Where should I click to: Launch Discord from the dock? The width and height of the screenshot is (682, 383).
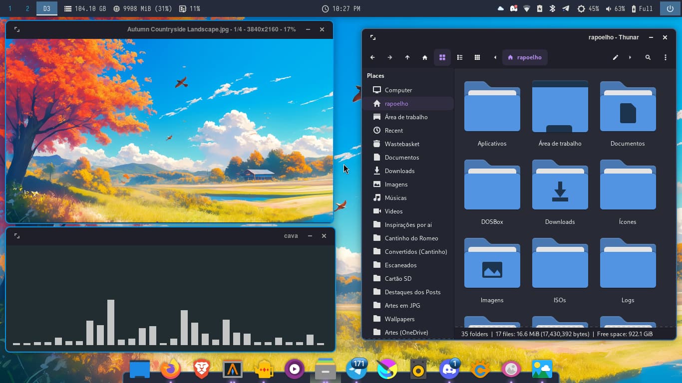coord(448,370)
